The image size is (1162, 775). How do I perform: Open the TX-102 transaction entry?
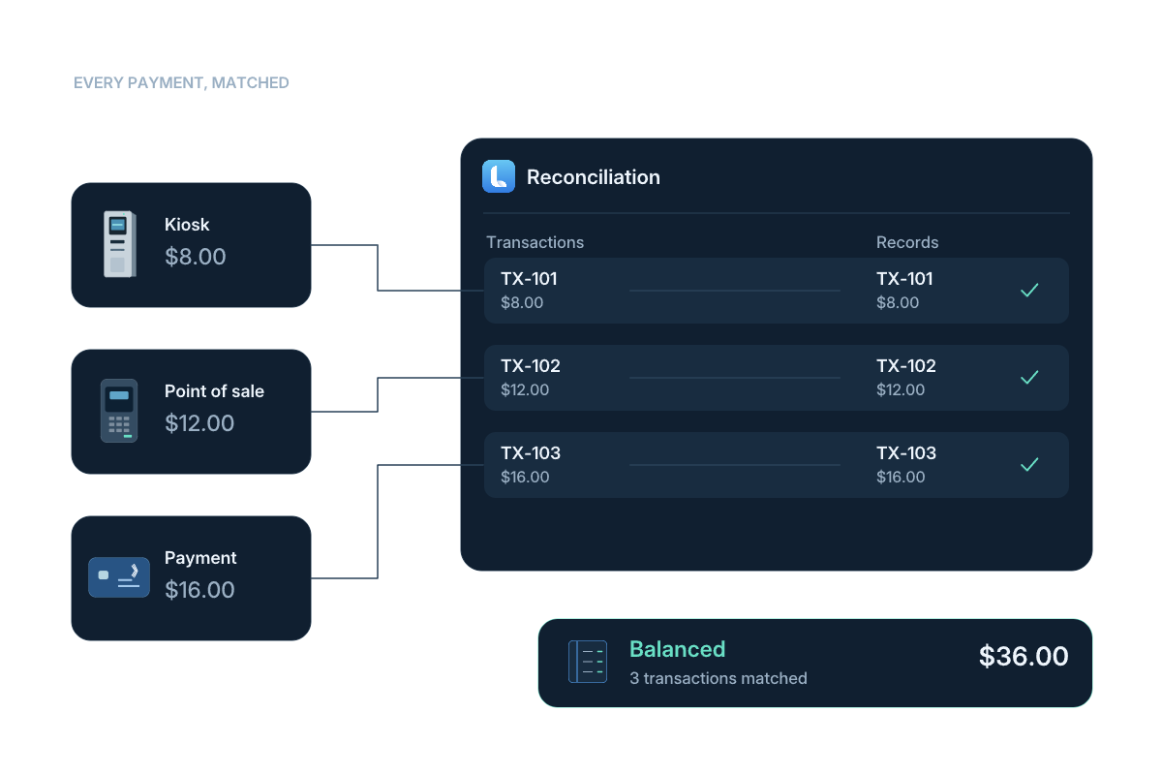[531, 377]
